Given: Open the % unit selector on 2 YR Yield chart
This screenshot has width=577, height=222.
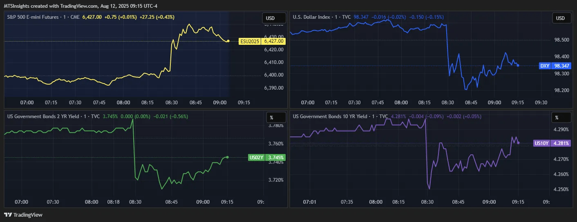Looking at the screenshot, I should pyautogui.click(x=272, y=118).
